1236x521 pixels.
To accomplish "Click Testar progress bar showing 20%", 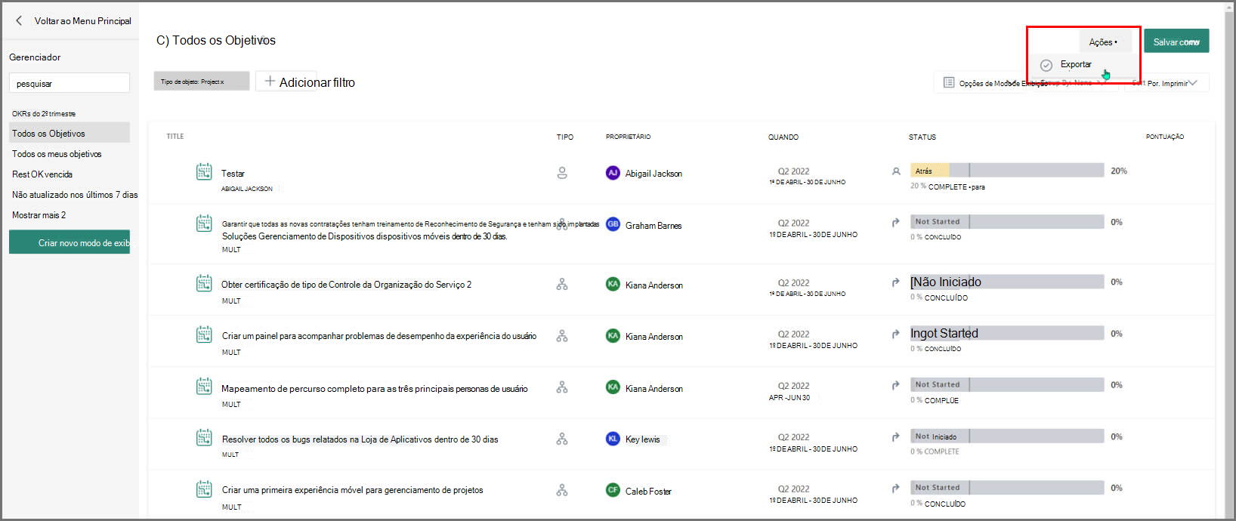I will [1007, 171].
